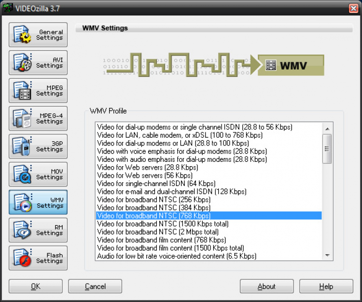Select single-channel ISDN (64 Kbps) profile
Viewport: 362px width, 302px height.
(x=209, y=184)
